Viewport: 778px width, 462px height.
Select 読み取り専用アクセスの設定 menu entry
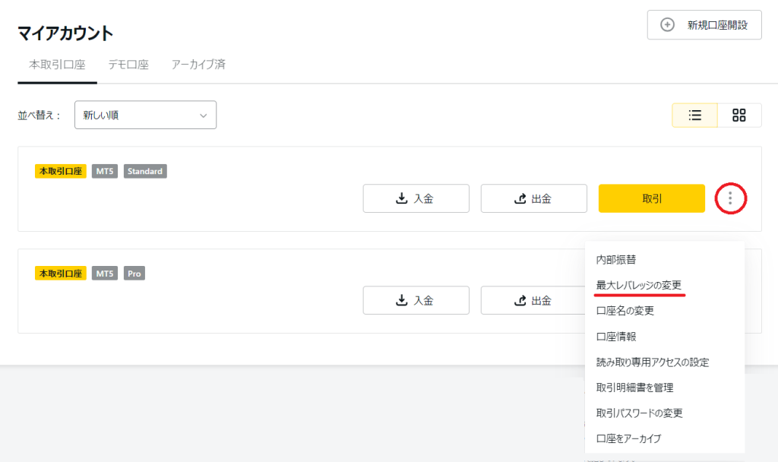pos(653,362)
